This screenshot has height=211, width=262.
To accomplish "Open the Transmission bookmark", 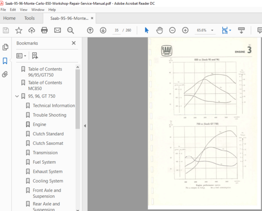I will (45, 153).
